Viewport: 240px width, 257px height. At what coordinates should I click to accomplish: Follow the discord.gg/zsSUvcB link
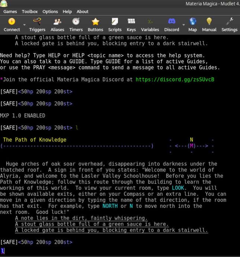click(175, 79)
